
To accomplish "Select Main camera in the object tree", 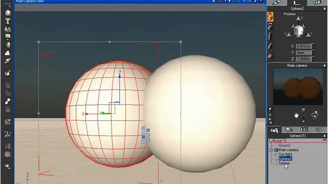I will tap(288, 150).
